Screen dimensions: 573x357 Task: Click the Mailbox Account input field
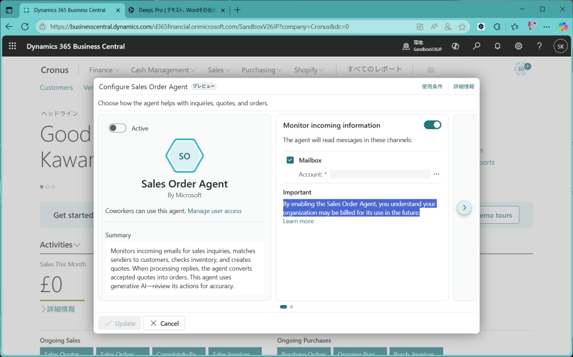point(380,174)
